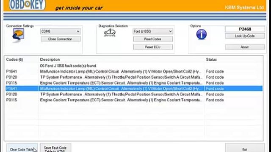This screenshot has width=271, height=152.
Task: Click '06 Ford J1850 fault code(s) found' text
Action: [x=68, y=66]
